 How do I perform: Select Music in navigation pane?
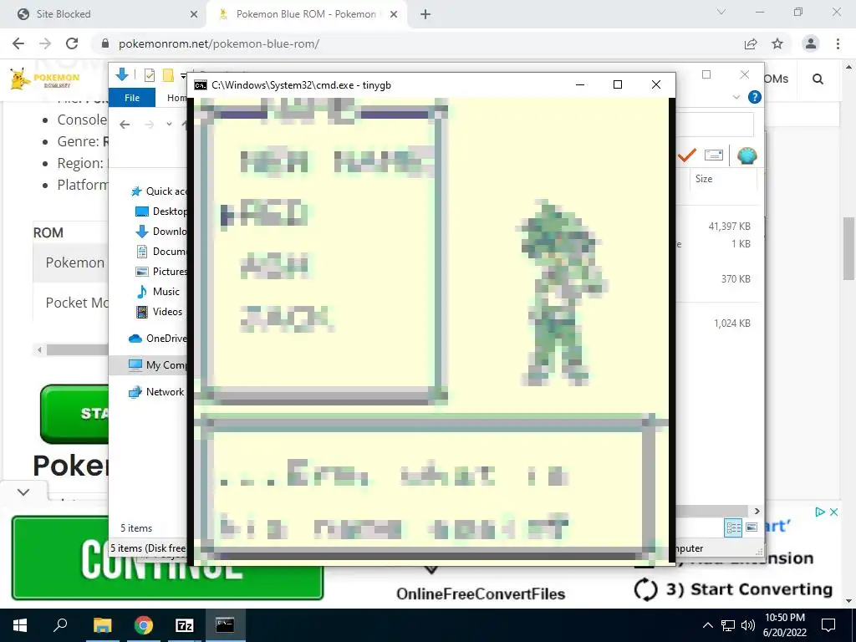click(158, 292)
